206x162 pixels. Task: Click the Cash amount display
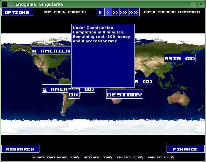(x=172, y=12)
